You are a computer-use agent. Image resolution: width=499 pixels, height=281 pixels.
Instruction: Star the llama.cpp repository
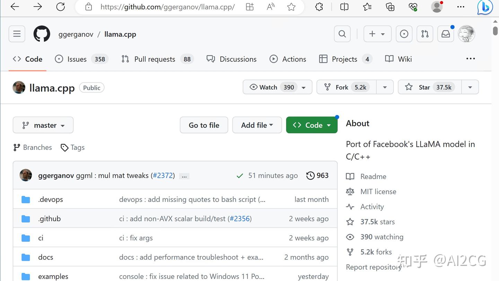(x=430, y=87)
